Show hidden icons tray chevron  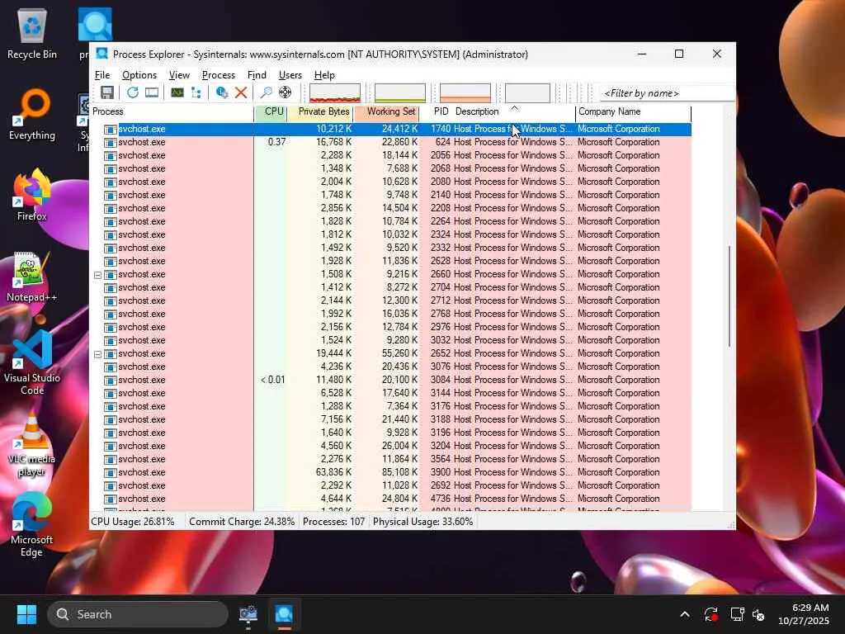[684, 614]
